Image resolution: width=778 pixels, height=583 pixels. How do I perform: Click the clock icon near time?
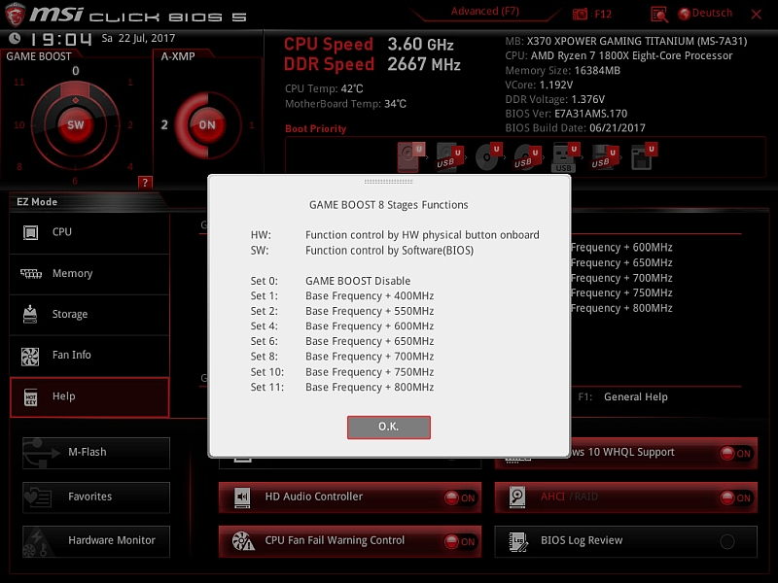pyautogui.click(x=15, y=38)
